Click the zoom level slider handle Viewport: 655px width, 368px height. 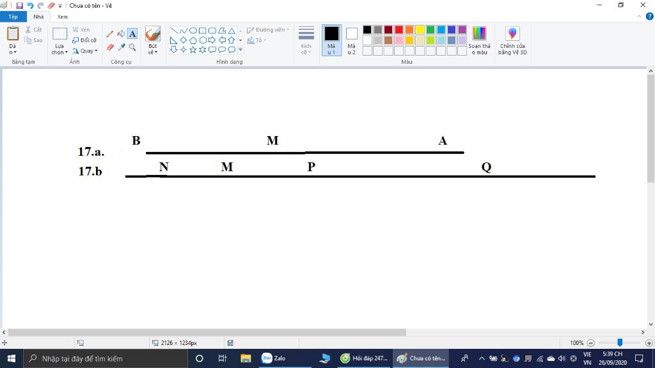(620, 342)
